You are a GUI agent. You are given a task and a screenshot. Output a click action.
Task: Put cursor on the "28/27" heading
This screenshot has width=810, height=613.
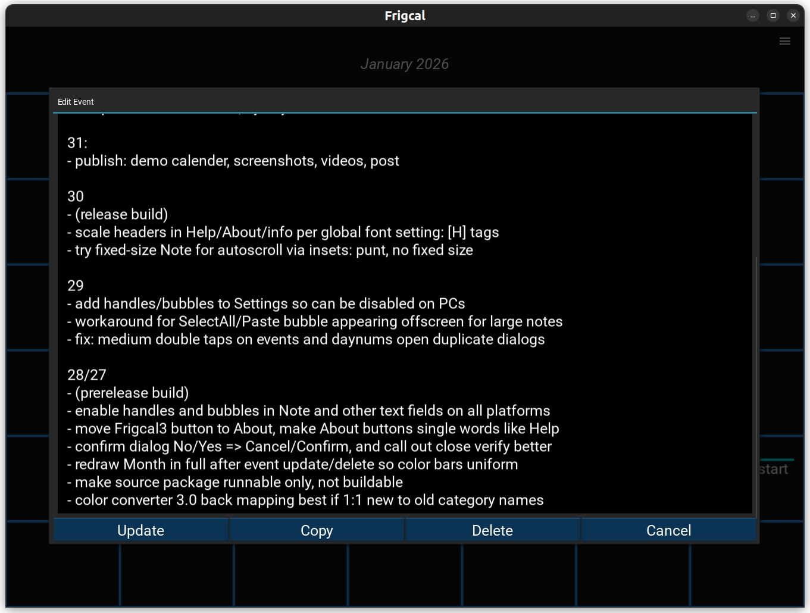point(87,375)
